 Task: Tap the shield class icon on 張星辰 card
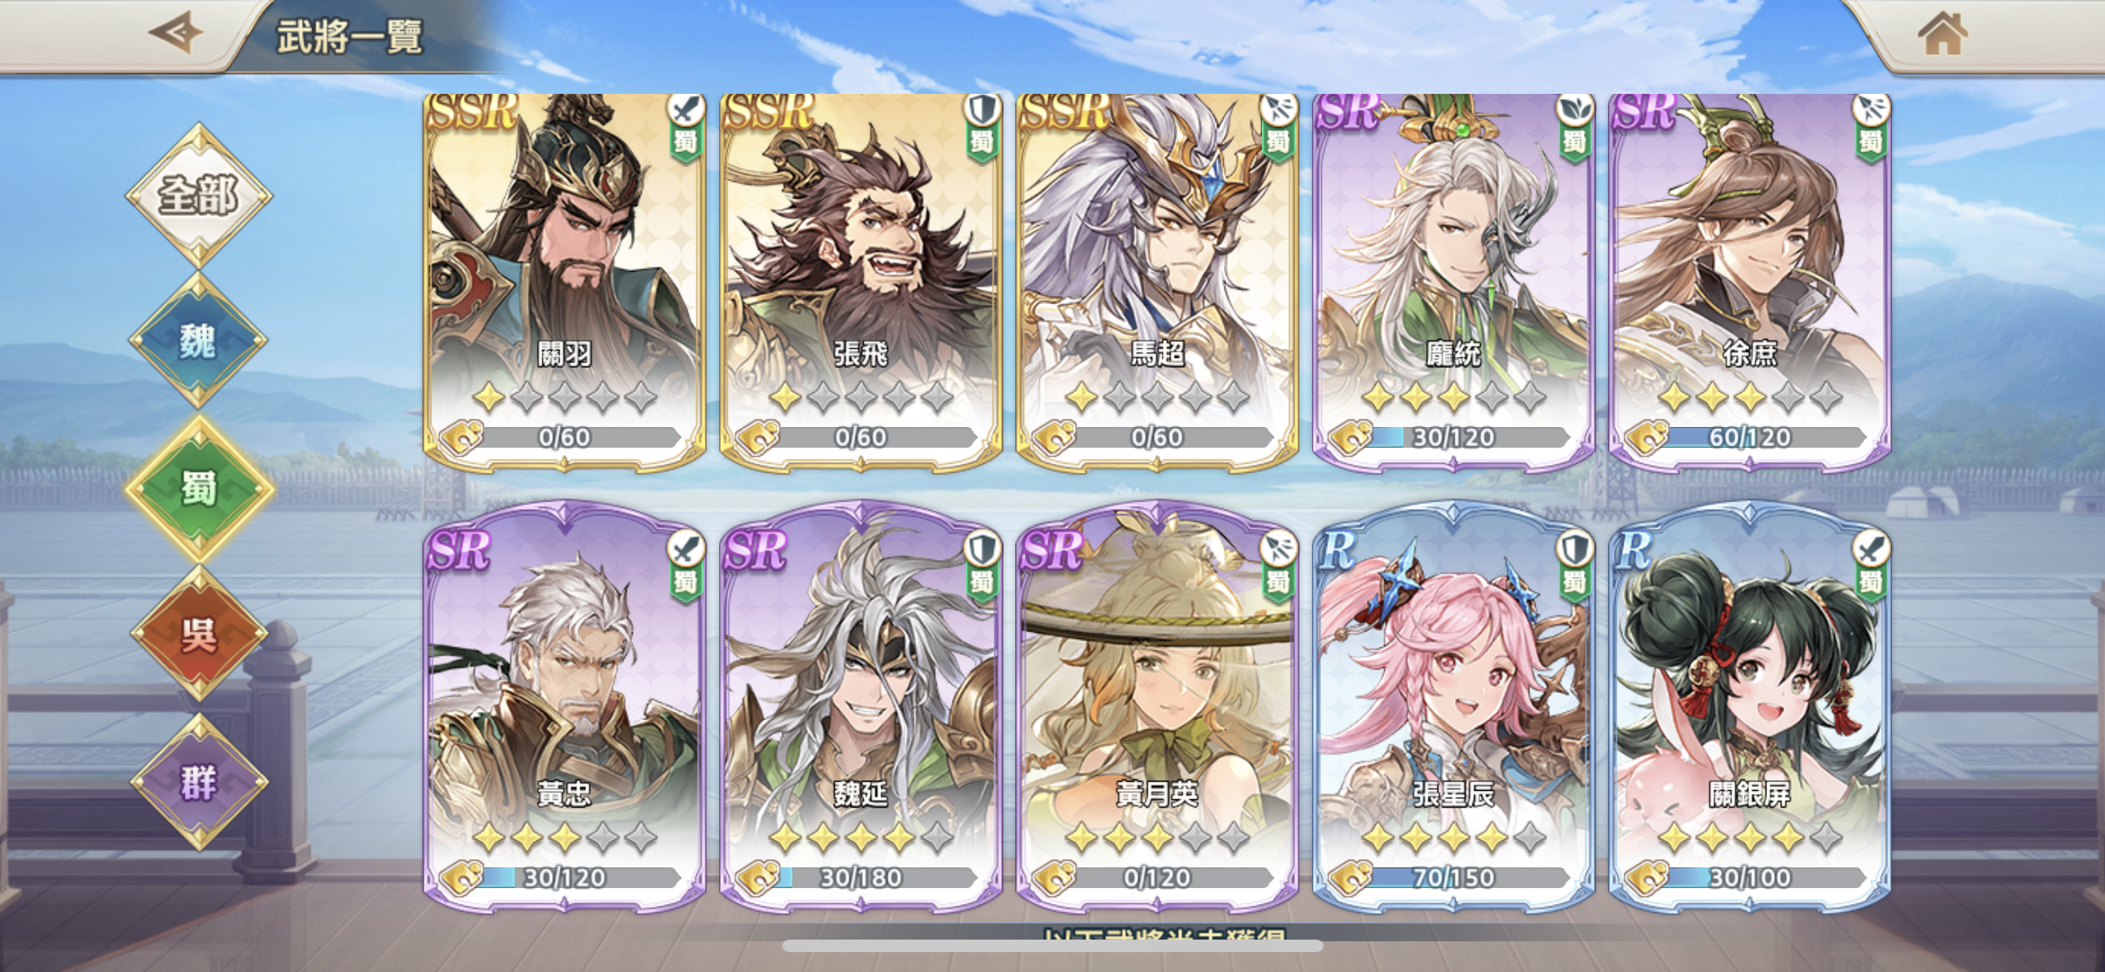coord(1575,549)
